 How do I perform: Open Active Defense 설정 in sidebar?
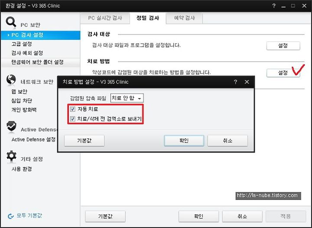(x=33, y=139)
